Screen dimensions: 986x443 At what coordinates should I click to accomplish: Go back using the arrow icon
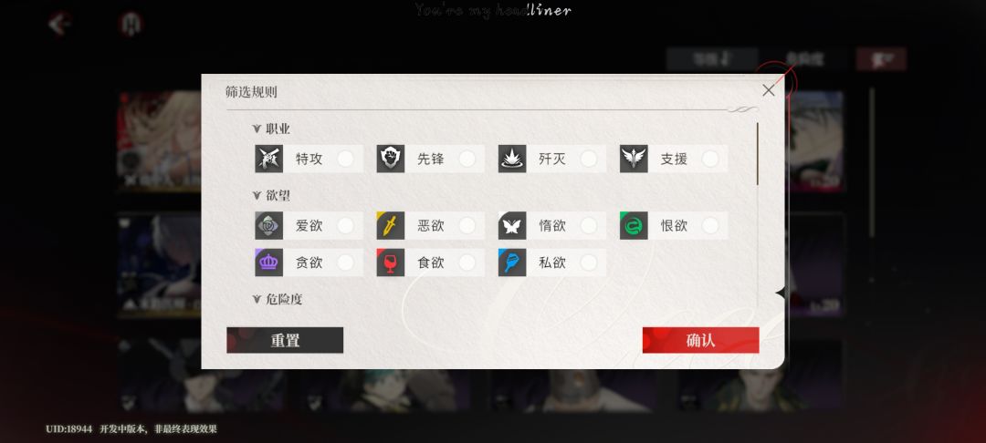(x=59, y=25)
